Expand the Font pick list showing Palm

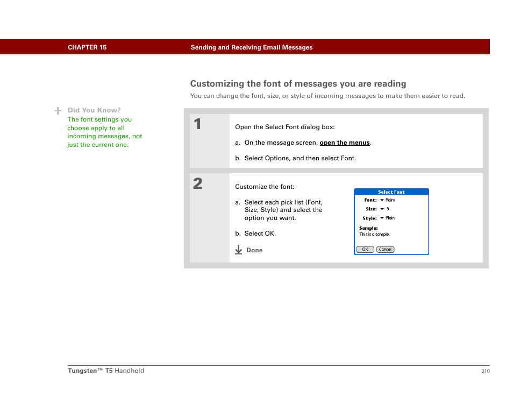387,200
